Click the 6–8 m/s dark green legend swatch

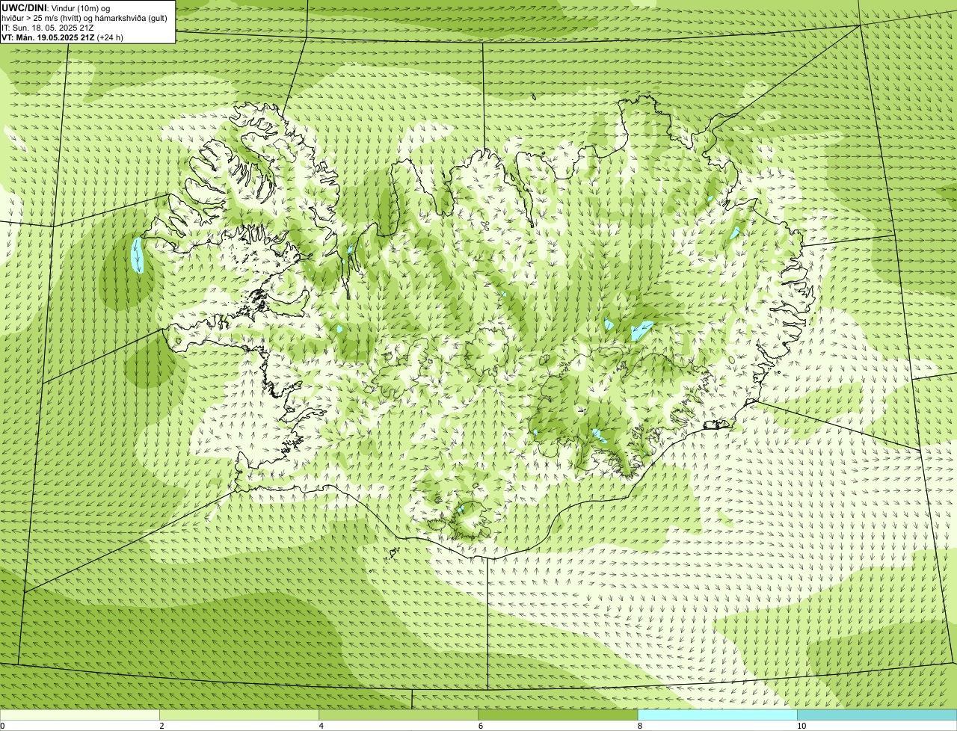(x=558, y=715)
